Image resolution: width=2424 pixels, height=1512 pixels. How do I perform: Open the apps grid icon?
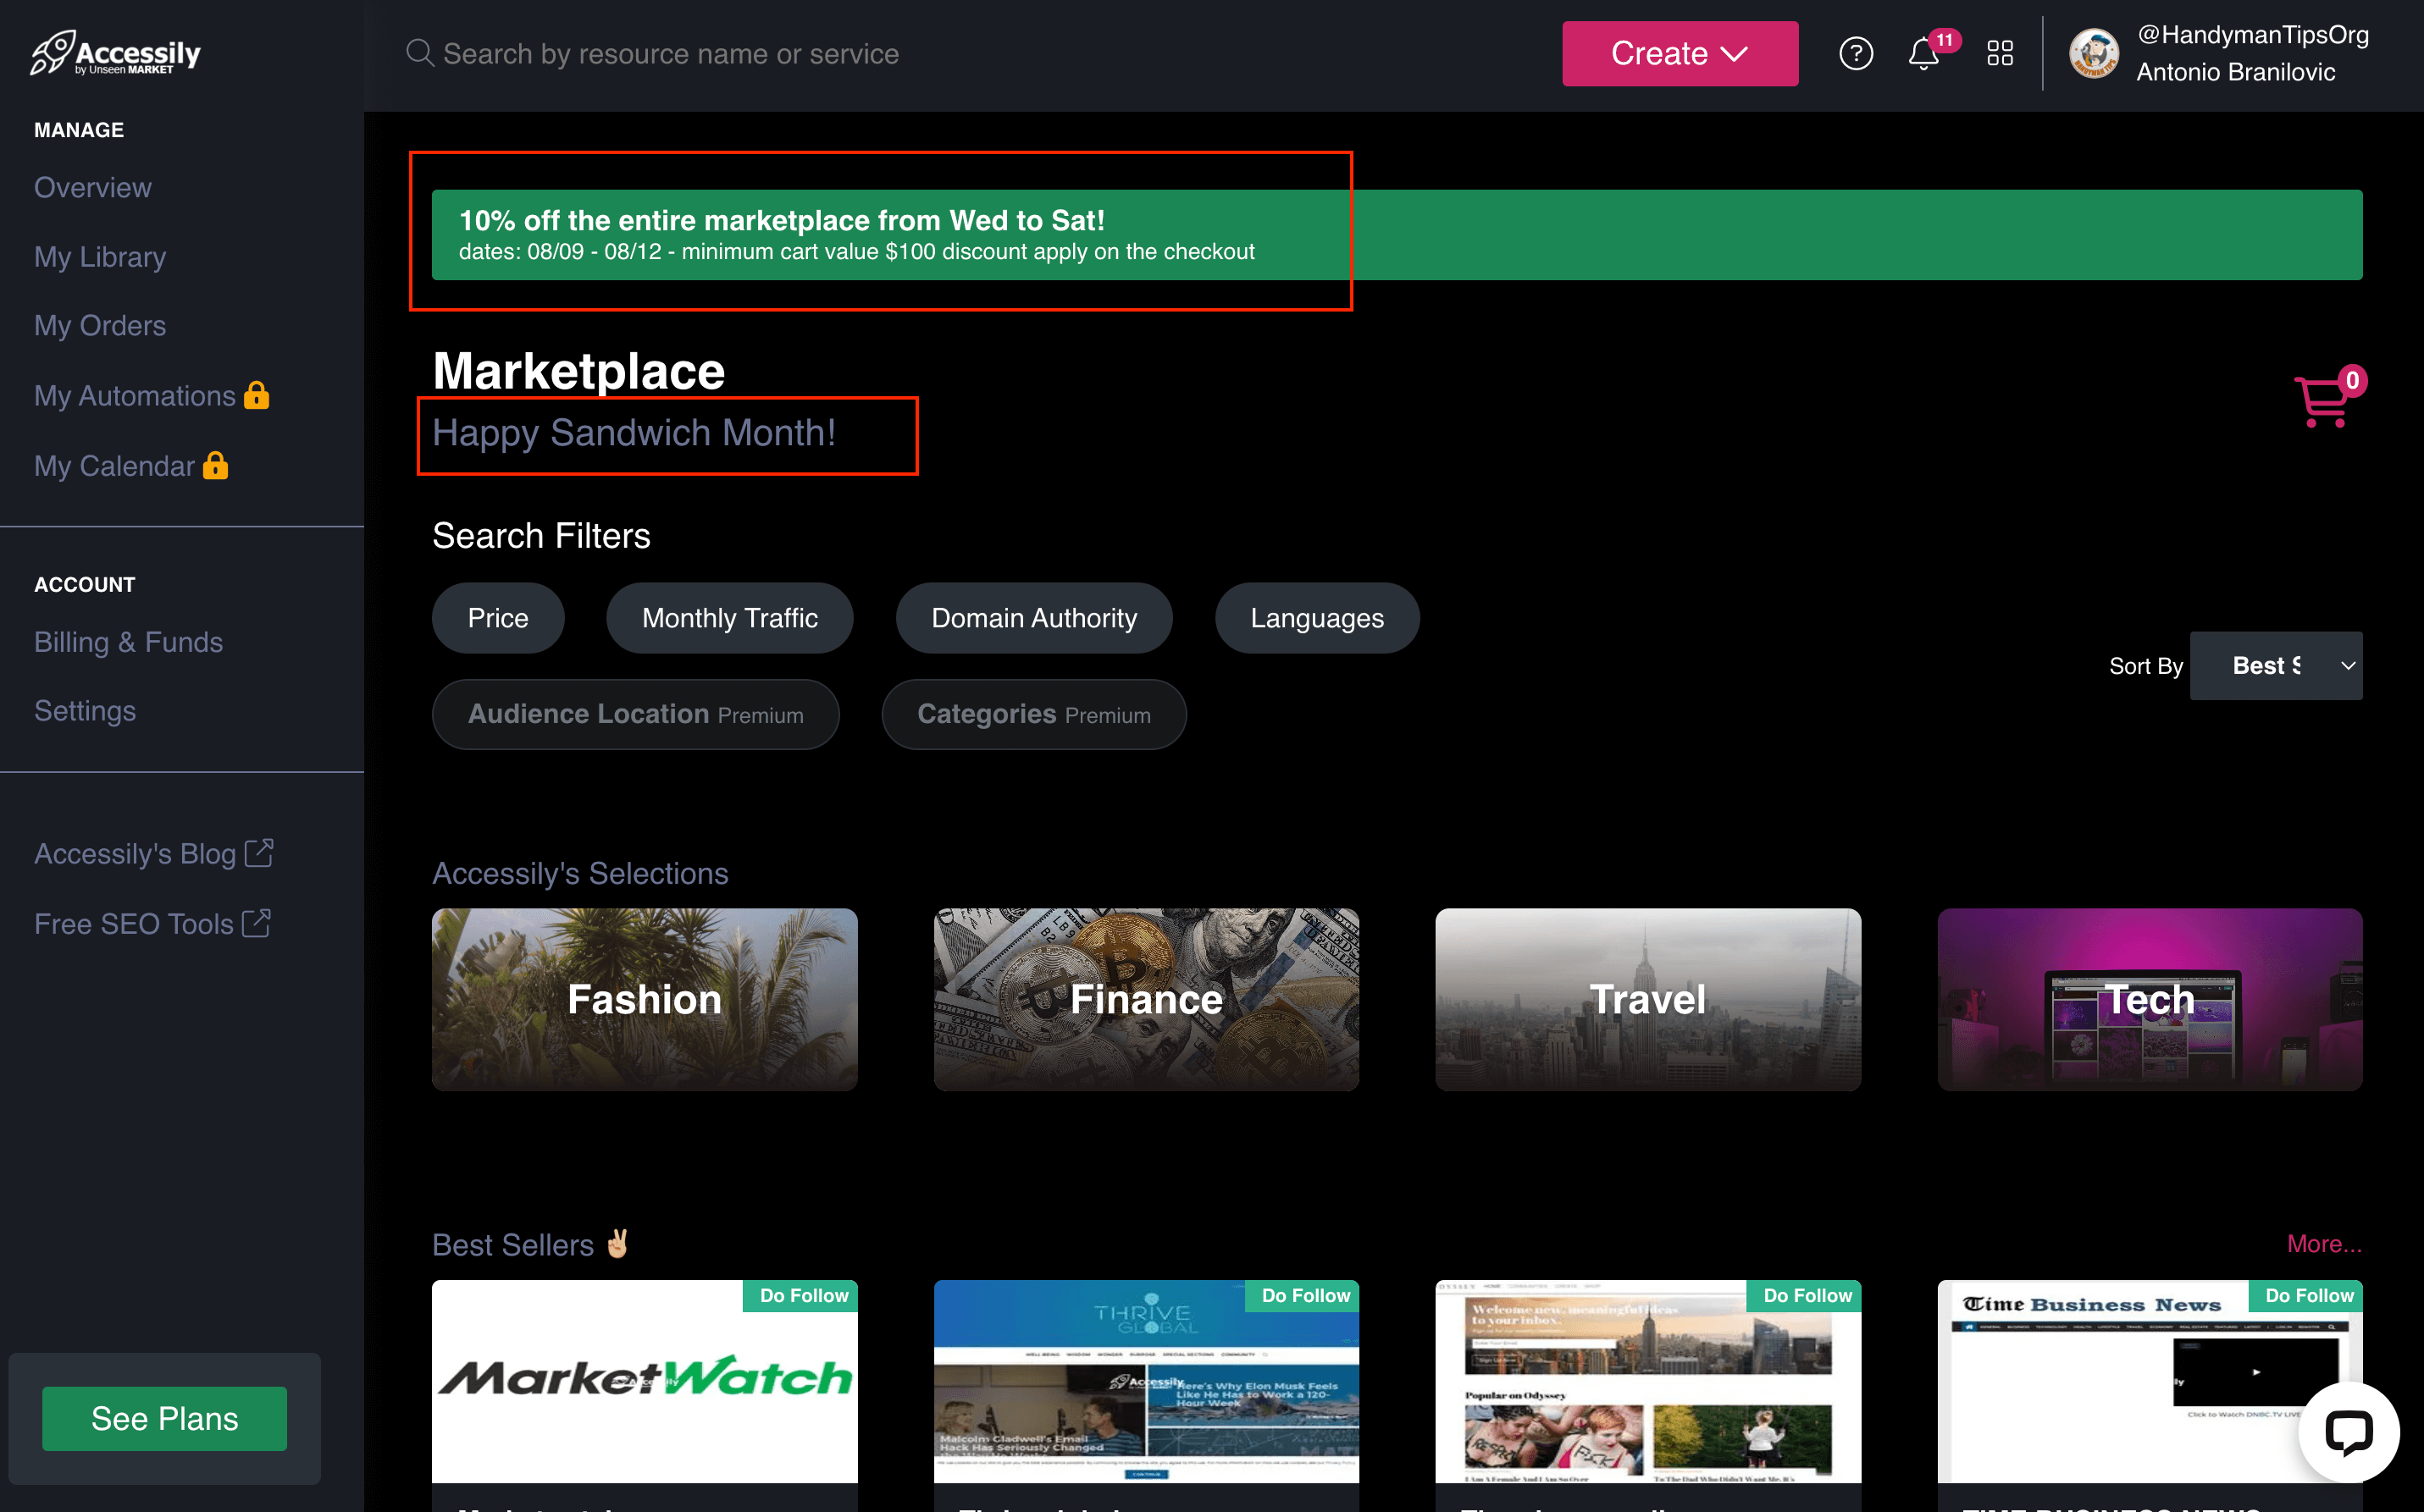(2000, 53)
